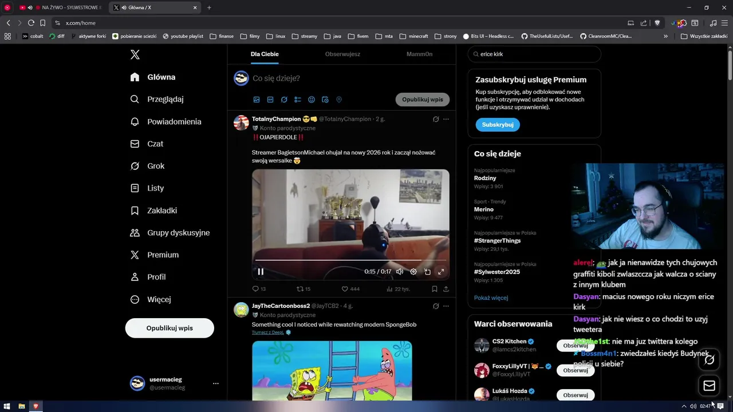Toggle video picture-in-picture mode
The image size is (733, 412).
(x=427, y=272)
